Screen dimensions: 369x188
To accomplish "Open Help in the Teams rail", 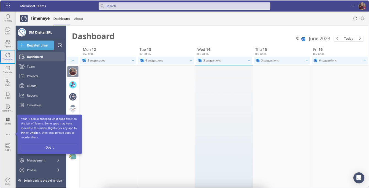I will click(x=8, y=182).
